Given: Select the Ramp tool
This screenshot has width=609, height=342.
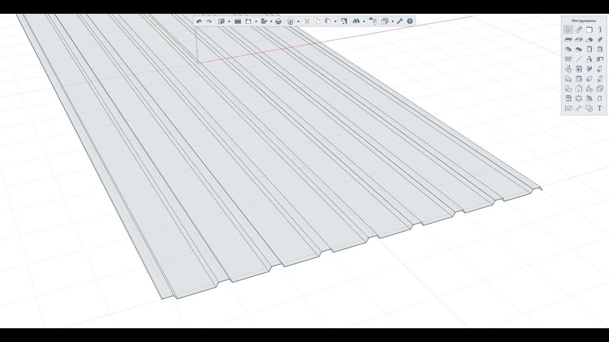Looking at the screenshot, I should click(579, 49).
